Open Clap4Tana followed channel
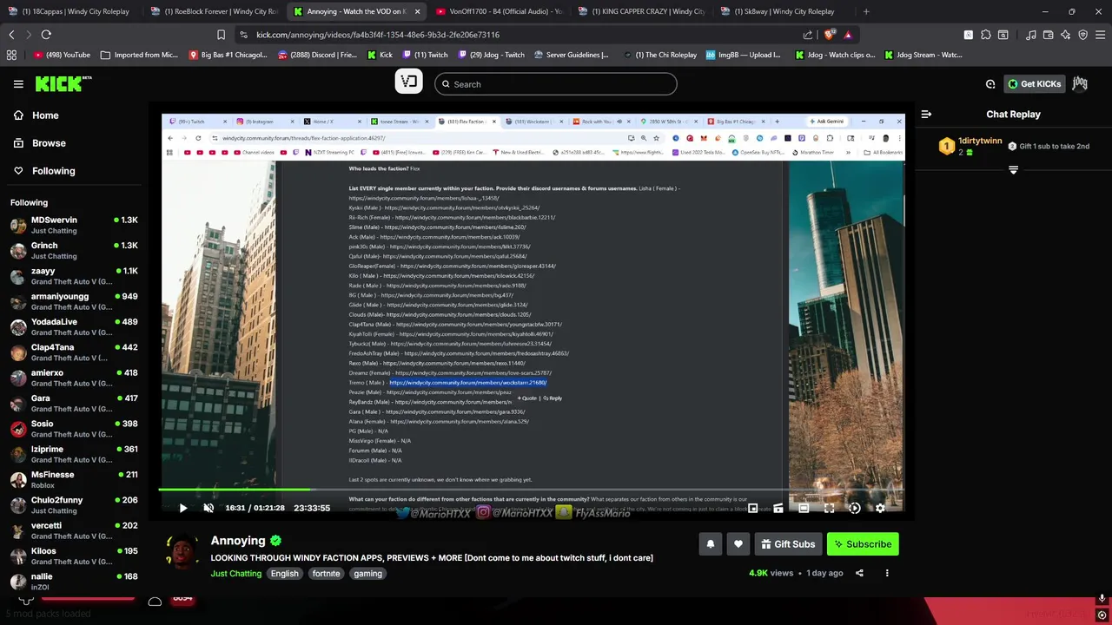Viewport: 1112px width, 625px height. pos(74,352)
